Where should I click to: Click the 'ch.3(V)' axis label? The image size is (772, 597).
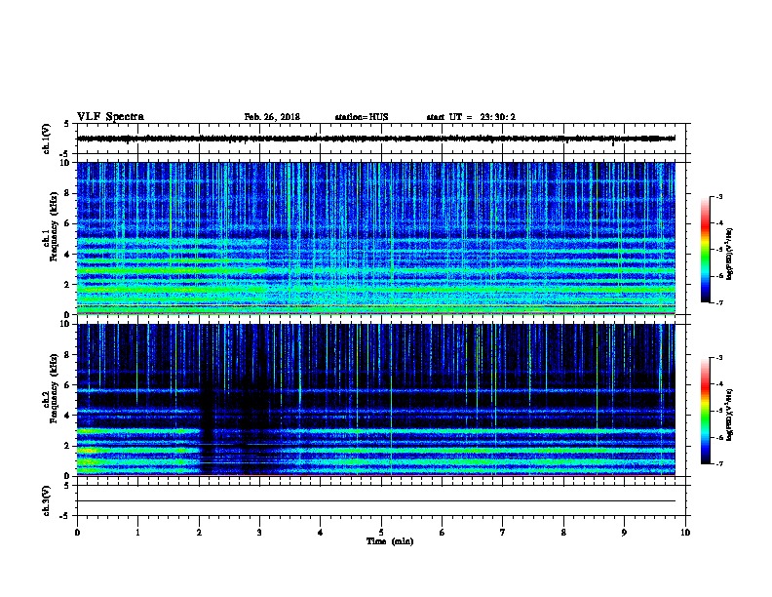[x=46, y=501]
